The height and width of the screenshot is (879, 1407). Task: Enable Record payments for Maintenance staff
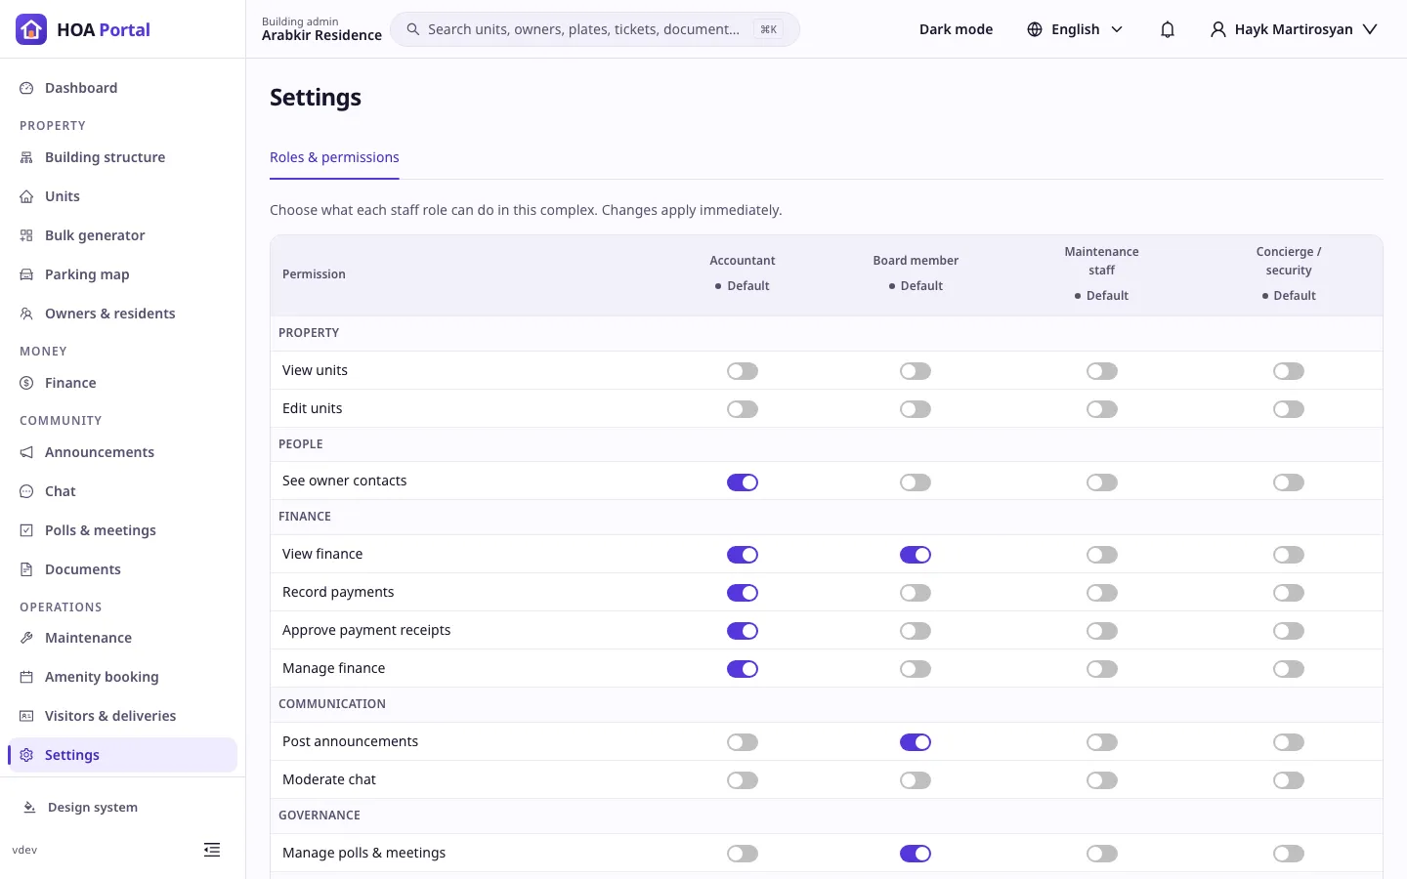(1102, 593)
